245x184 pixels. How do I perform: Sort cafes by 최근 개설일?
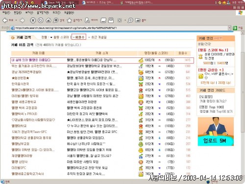click(x=99, y=37)
